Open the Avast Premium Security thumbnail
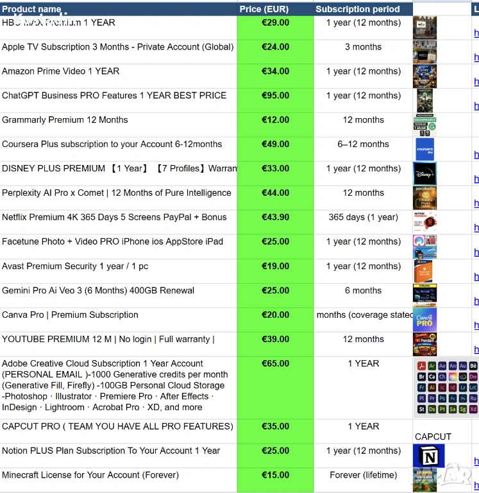479x493 pixels. tap(424, 271)
